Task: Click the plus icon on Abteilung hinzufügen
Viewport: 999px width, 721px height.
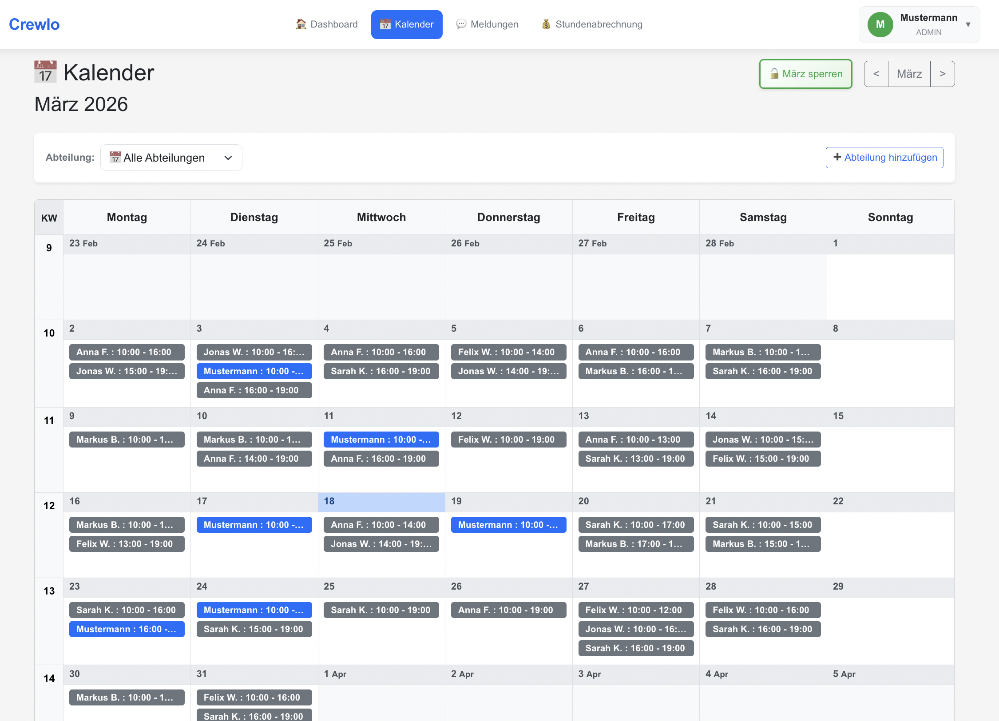Action: 836,157
